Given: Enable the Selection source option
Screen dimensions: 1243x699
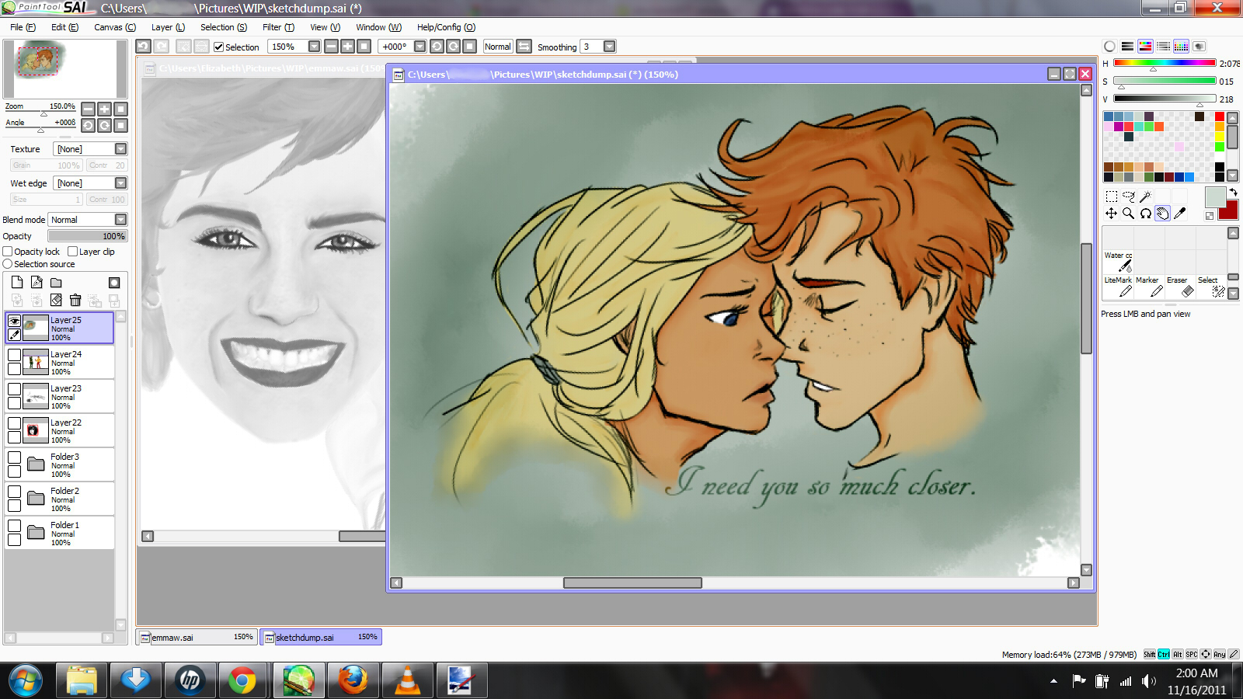Looking at the screenshot, I should click(x=8, y=264).
